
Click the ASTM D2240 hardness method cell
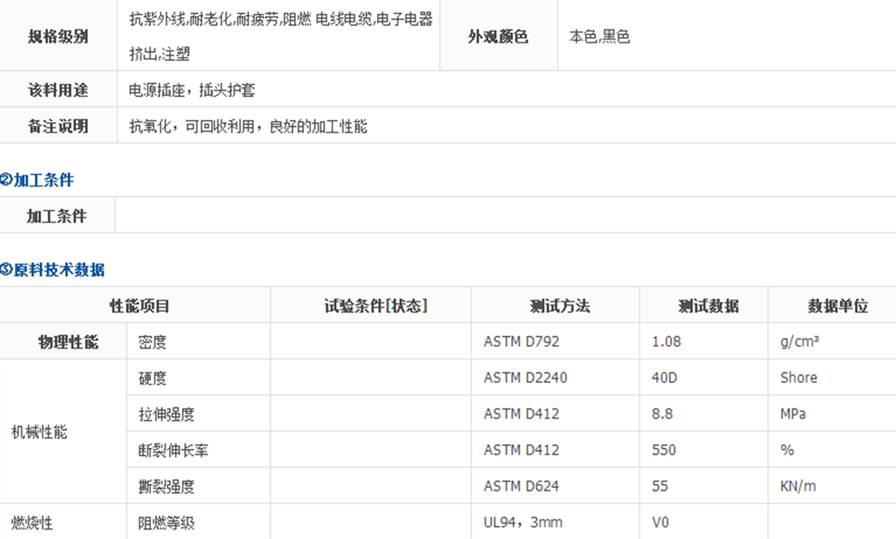coord(525,378)
